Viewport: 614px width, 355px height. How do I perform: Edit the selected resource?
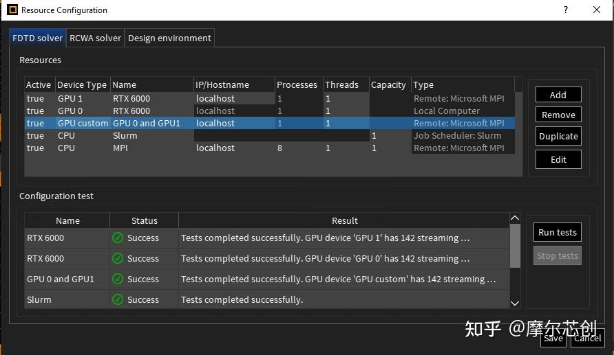click(558, 159)
